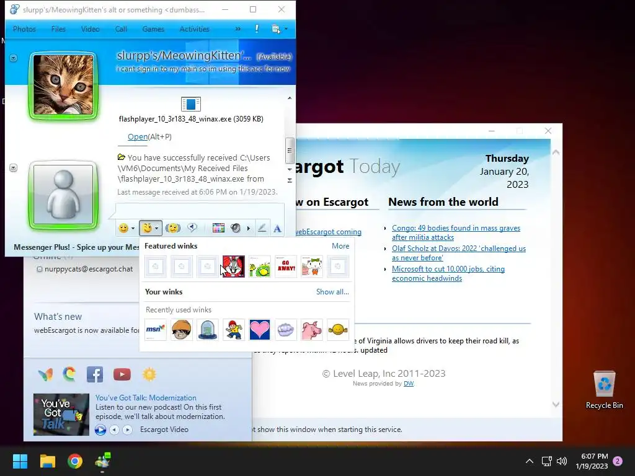The image size is (635, 476).
Task: Pick the chattering teeth recent wink
Action: click(x=286, y=330)
